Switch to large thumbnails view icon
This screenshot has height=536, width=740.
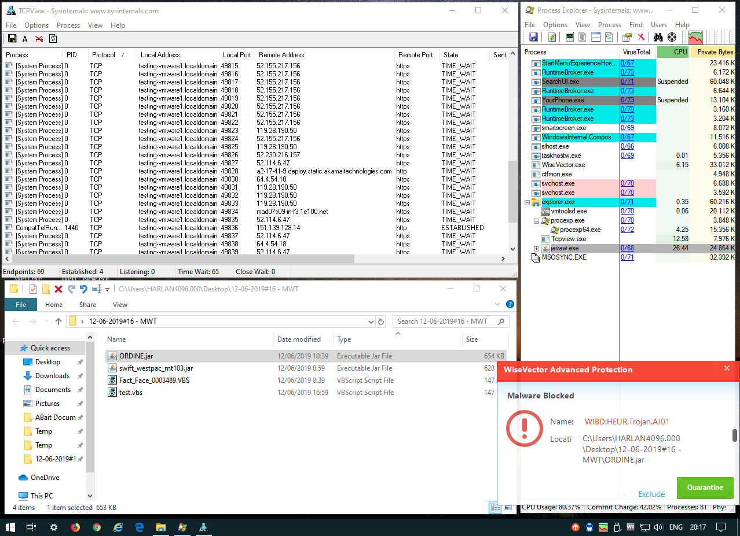[507, 508]
